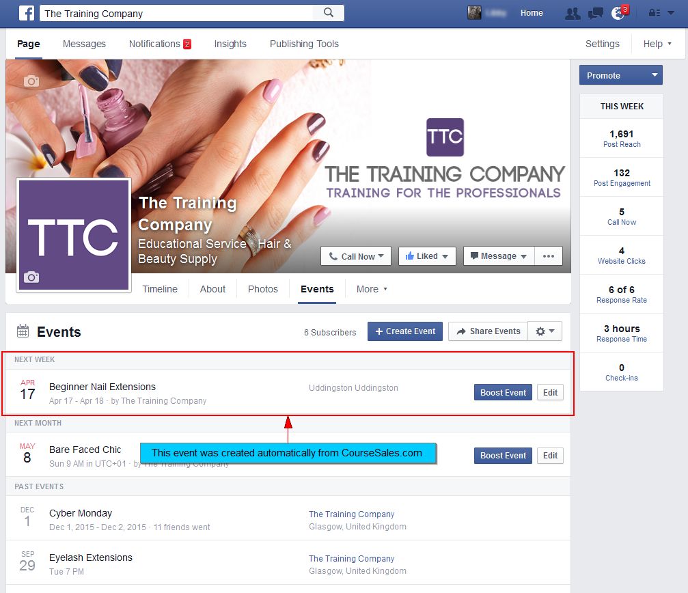Open the Notifications tab

click(160, 44)
